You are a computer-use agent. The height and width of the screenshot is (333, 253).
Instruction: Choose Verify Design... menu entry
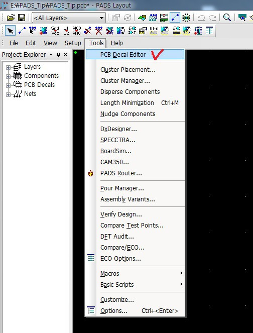coord(135,214)
